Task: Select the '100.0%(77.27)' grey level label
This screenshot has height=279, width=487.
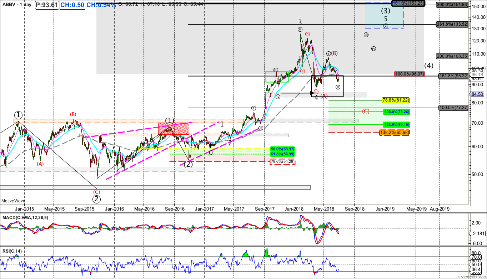Action: click(x=453, y=107)
